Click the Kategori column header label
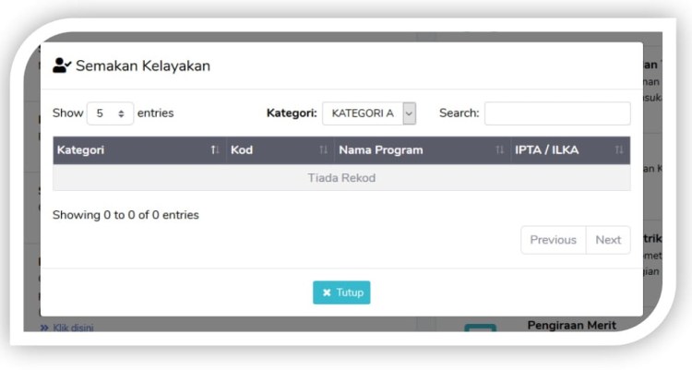Image resolution: width=692 pixels, height=370 pixels. (x=81, y=150)
